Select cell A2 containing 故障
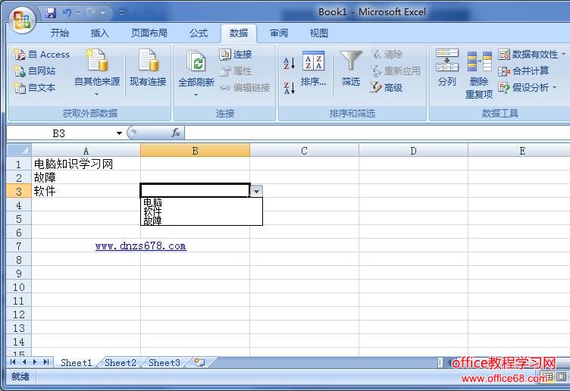Image resolution: width=570 pixels, height=391 pixels. click(x=86, y=177)
